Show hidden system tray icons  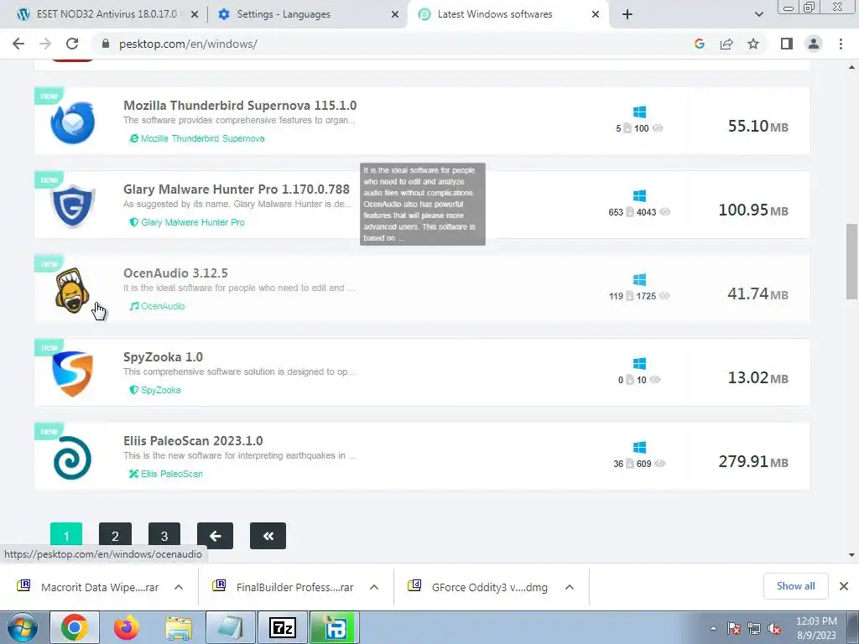tap(713, 628)
